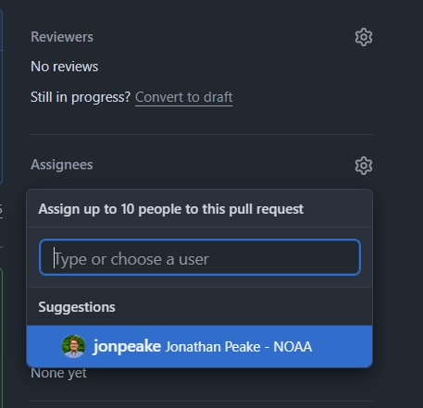Screen dimensions: 423x408
Task: Click the Reviewers section heading
Action: click(x=62, y=37)
